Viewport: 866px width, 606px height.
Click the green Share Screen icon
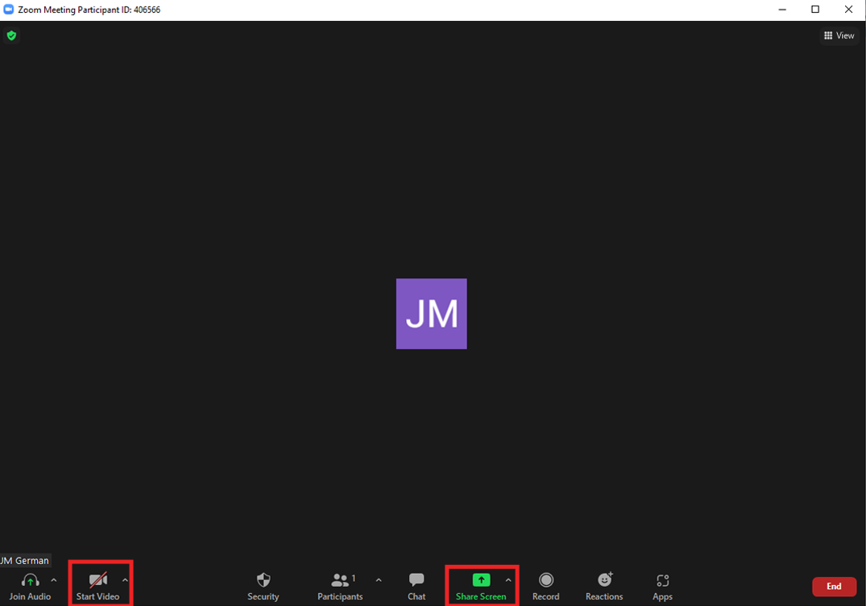[x=481, y=580]
